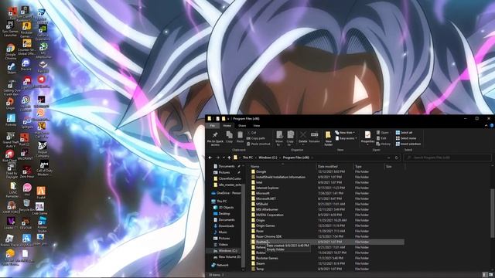Click the Copy ribbon button
The image size is (495, 278).
pyautogui.click(x=229, y=137)
